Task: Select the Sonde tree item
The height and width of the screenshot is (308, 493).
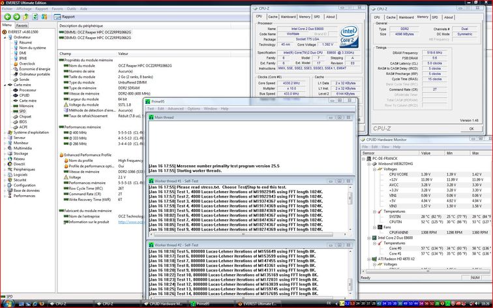Action: (x=24, y=80)
